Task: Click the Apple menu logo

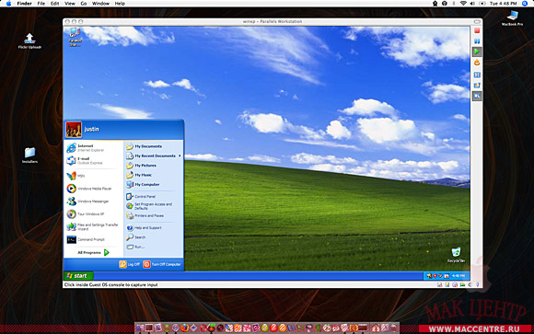Action: [9, 4]
